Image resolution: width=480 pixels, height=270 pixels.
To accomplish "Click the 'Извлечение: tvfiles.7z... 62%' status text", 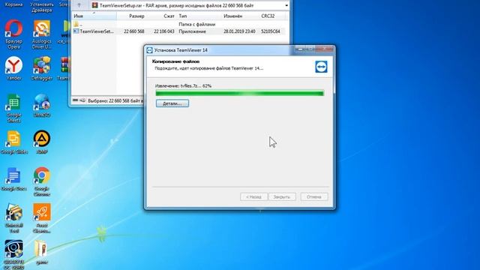I will pos(183,86).
